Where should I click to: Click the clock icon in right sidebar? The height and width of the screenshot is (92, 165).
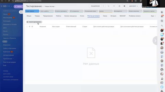point(162,21)
